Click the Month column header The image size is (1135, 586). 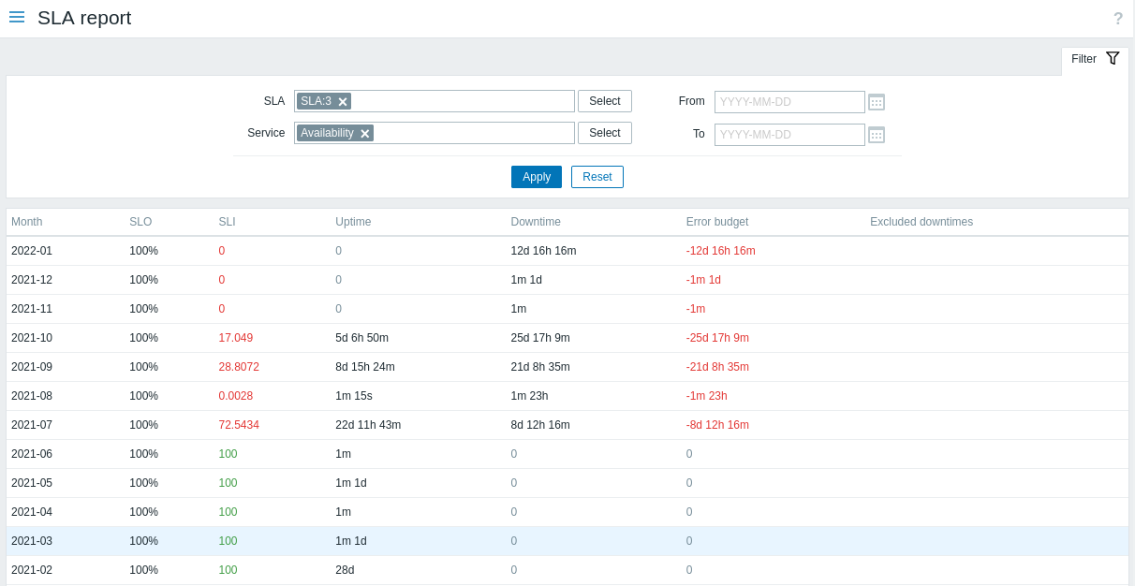pyautogui.click(x=26, y=222)
